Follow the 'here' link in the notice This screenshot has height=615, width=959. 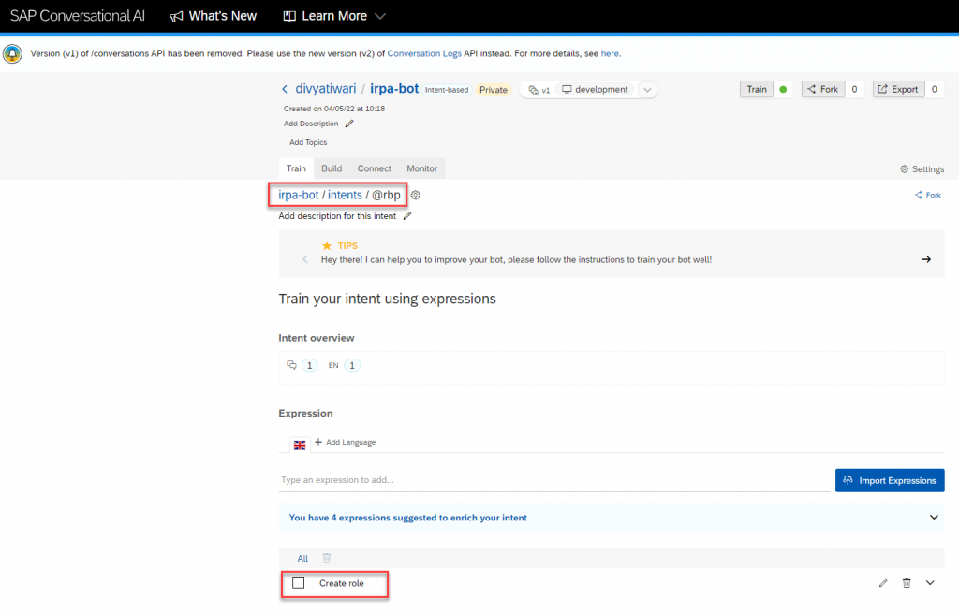click(610, 53)
